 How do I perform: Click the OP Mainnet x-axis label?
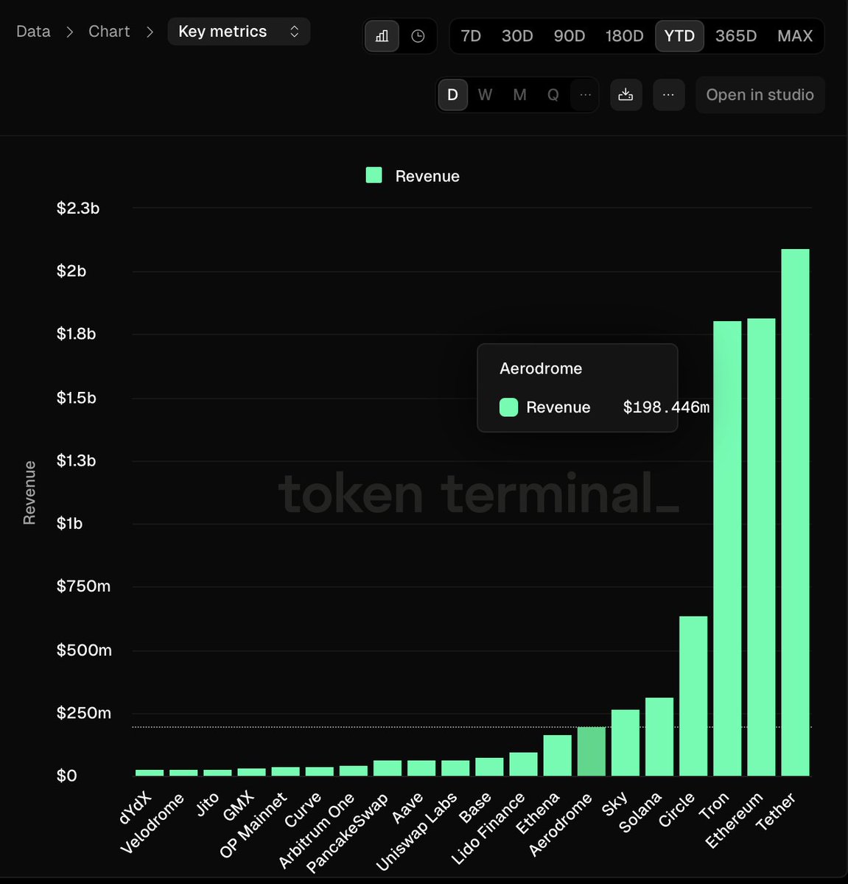pos(253,826)
